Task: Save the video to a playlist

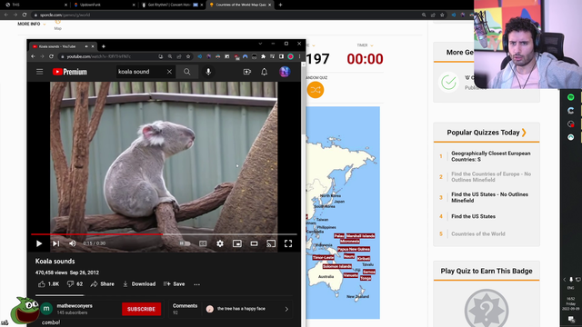Action: [x=174, y=284]
